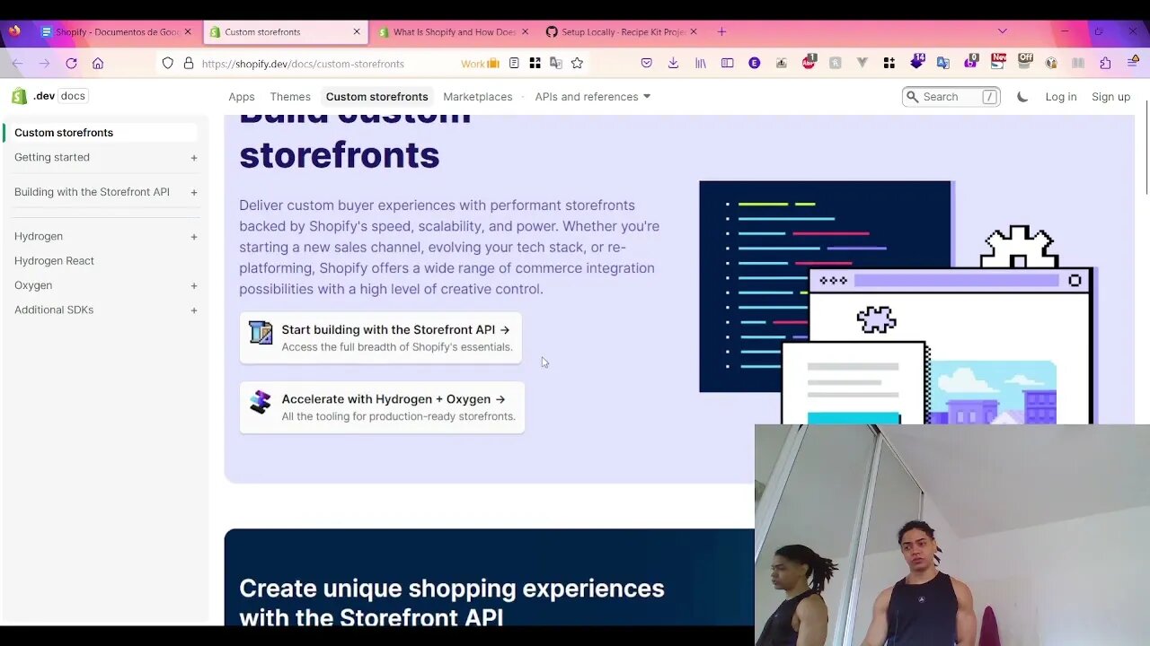Open the Themes nav item
The width and height of the screenshot is (1150, 646).
290,97
